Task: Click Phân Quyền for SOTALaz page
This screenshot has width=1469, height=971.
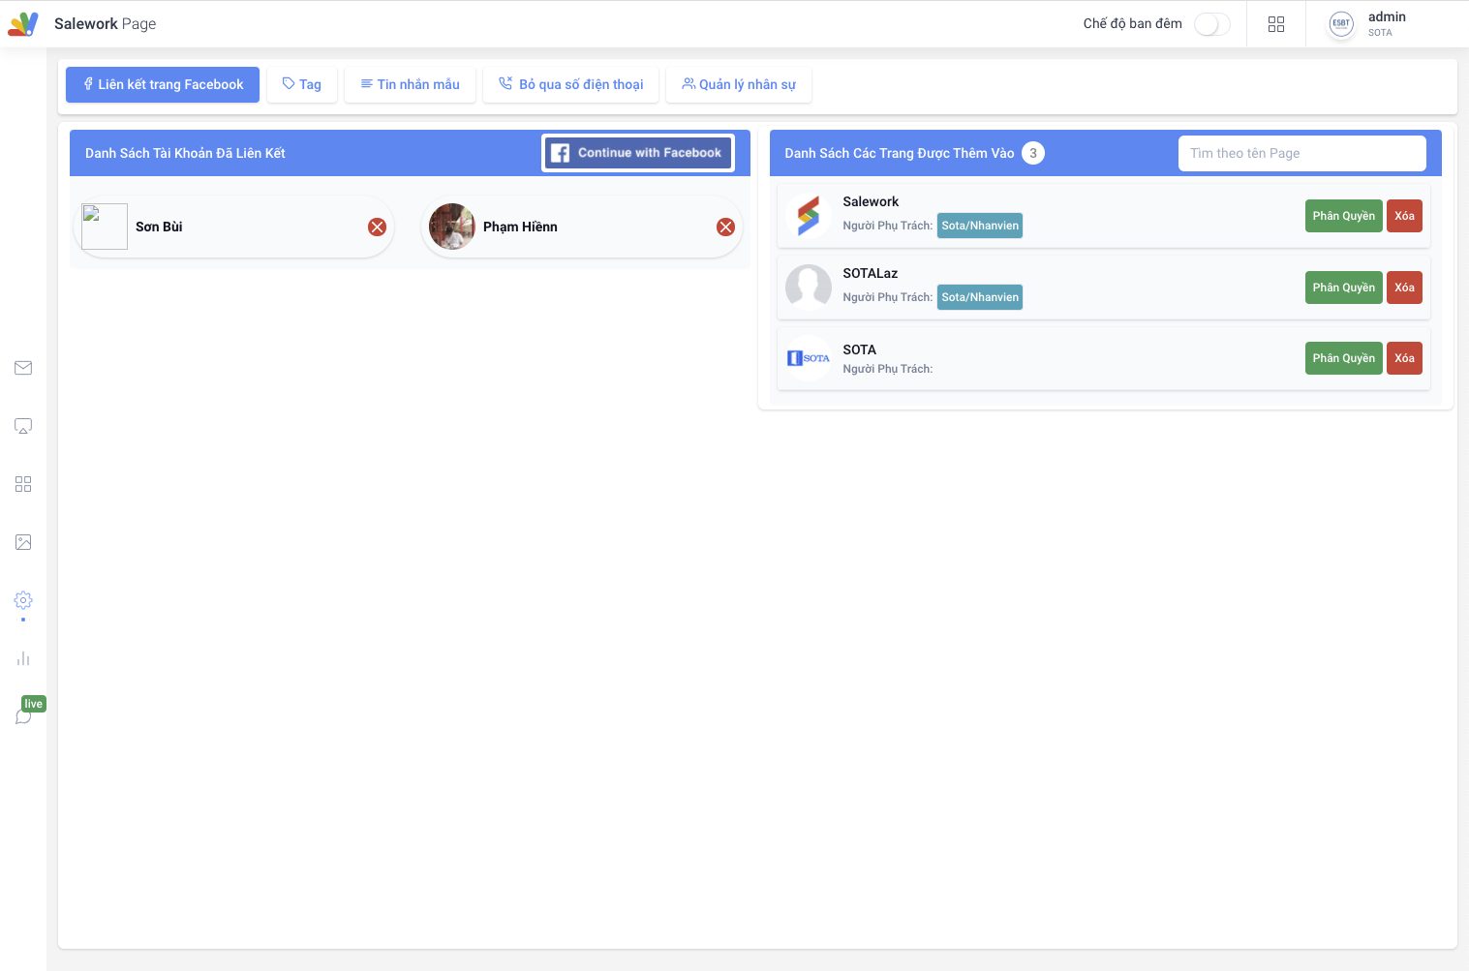Action: (1343, 288)
